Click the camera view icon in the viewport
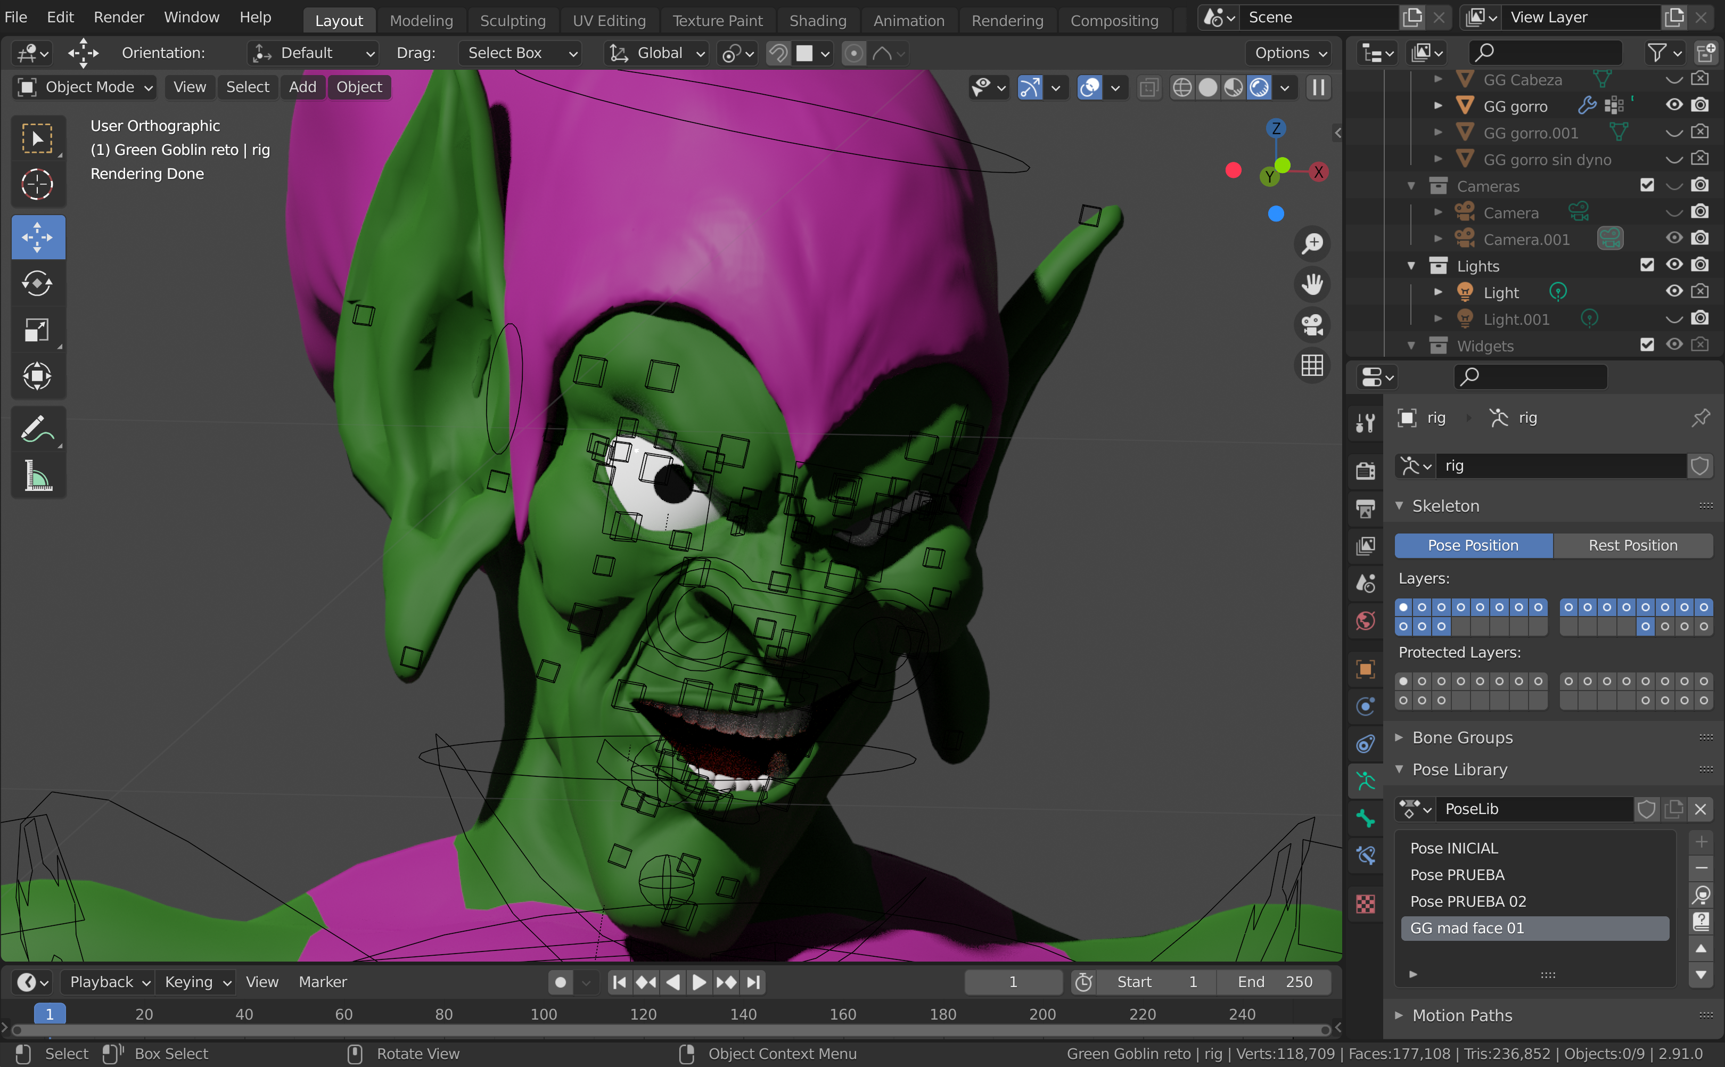The width and height of the screenshot is (1725, 1067). pyautogui.click(x=1311, y=325)
